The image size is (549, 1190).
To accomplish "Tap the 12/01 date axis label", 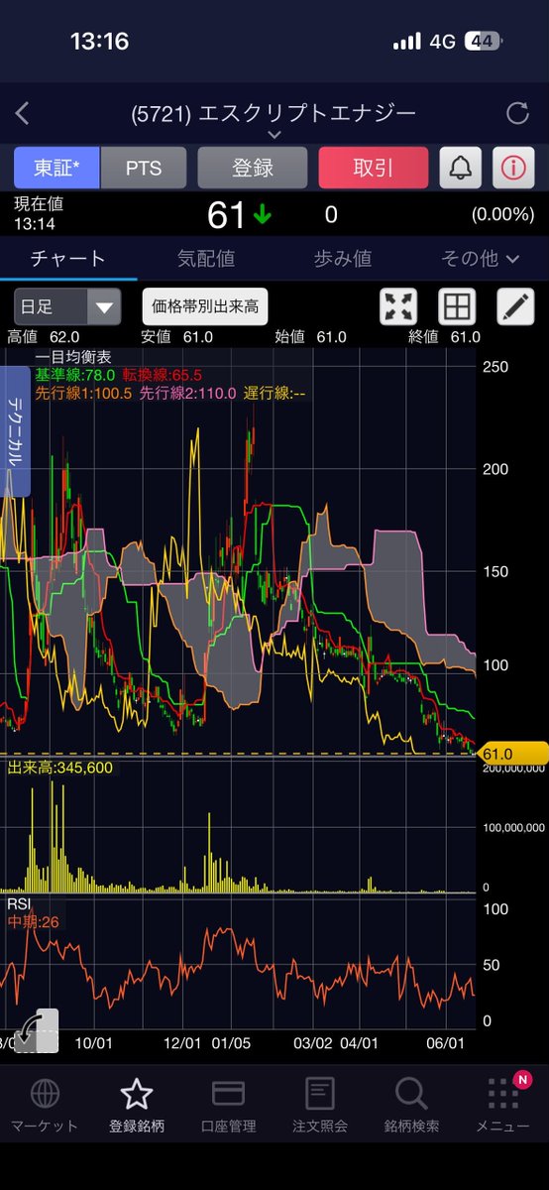I will click(182, 1043).
